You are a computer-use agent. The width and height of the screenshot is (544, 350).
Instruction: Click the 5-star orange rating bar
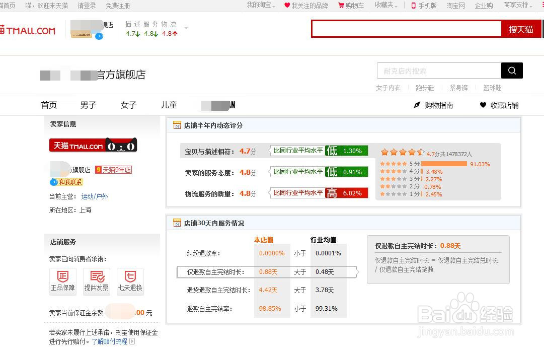coord(444,164)
